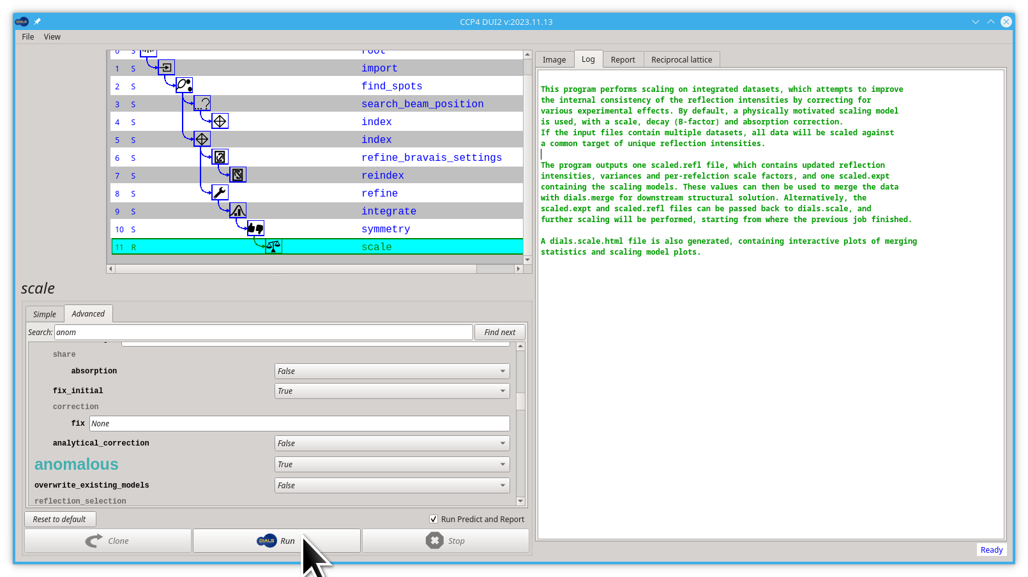The image size is (1028, 577).
Task: Click the scroll-up arrow of step tree
Action: click(x=527, y=54)
